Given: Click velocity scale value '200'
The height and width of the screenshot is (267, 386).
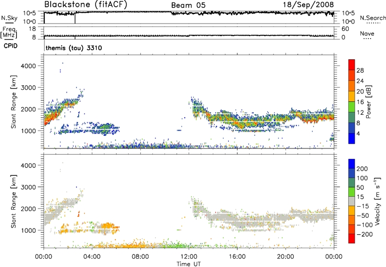Looking at the screenshot, I should 362,169.
